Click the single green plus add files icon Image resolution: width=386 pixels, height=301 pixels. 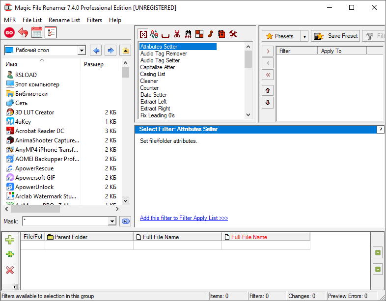[10, 240]
